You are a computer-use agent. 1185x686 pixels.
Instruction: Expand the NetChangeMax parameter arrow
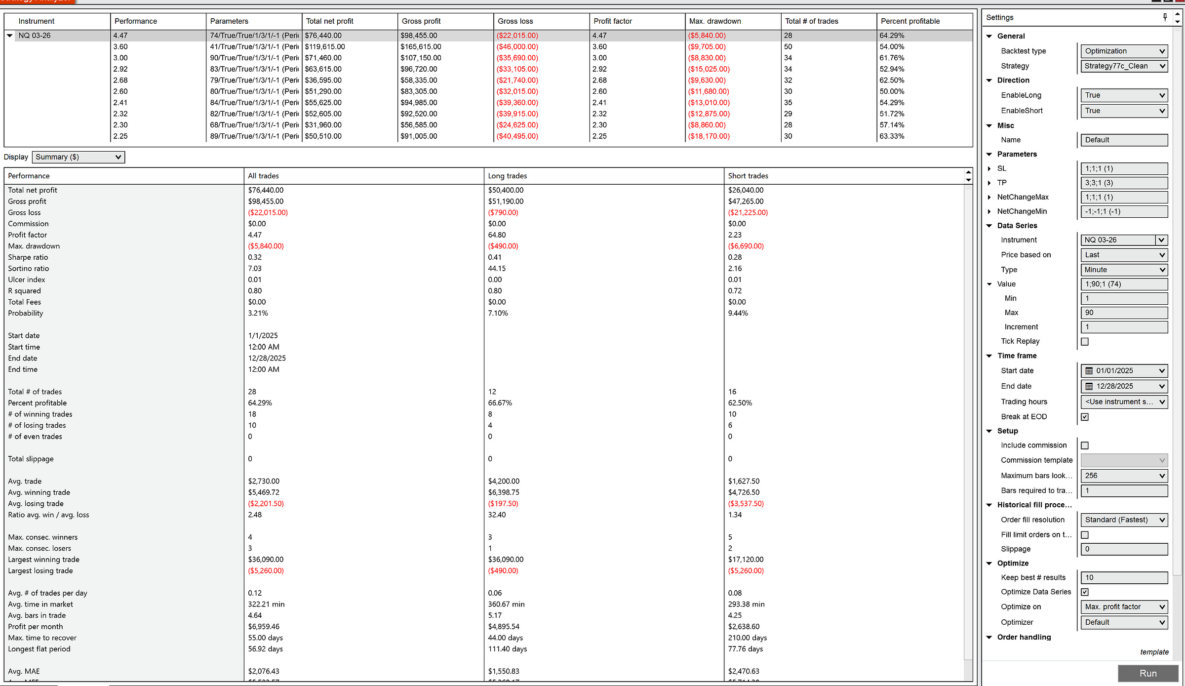click(x=989, y=198)
